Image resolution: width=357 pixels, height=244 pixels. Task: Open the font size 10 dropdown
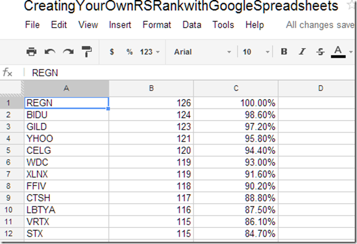(256, 52)
